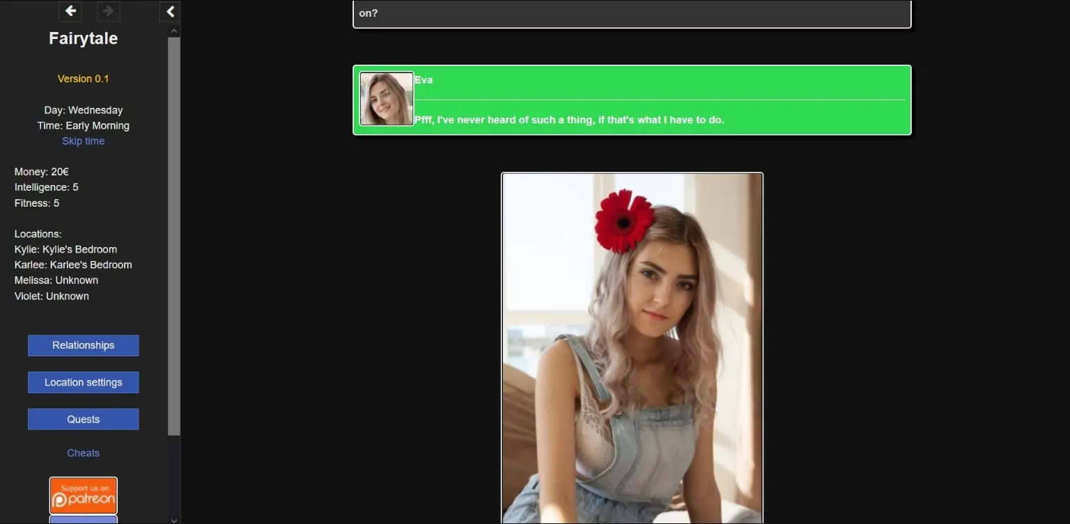1070x524 pixels.
Task: Click the large photo of Eva
Action: point(632,348)
